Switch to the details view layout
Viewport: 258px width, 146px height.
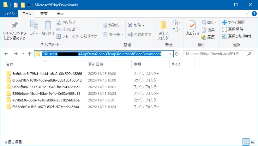[x=246, y=142]
